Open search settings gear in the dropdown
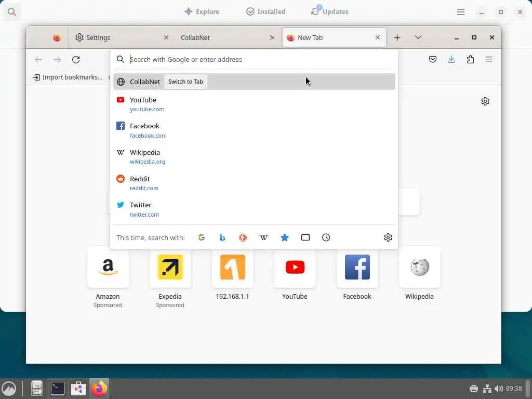 point(388,237)
